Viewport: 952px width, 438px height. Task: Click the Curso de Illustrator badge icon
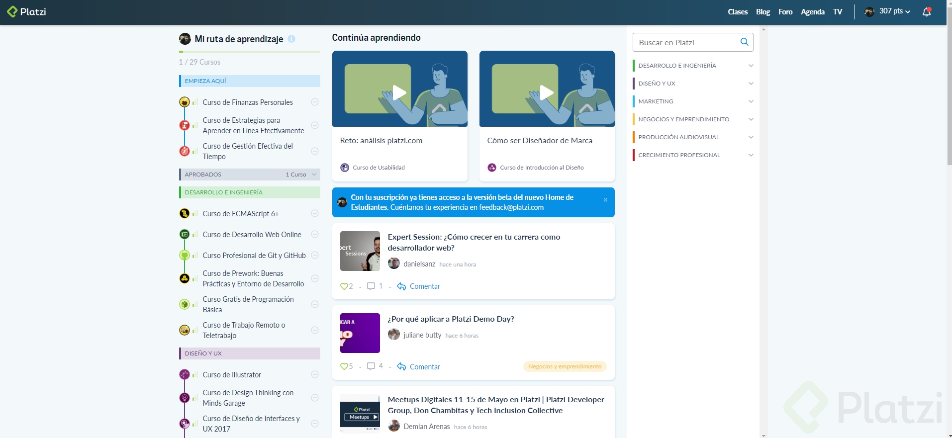[185, 374]
